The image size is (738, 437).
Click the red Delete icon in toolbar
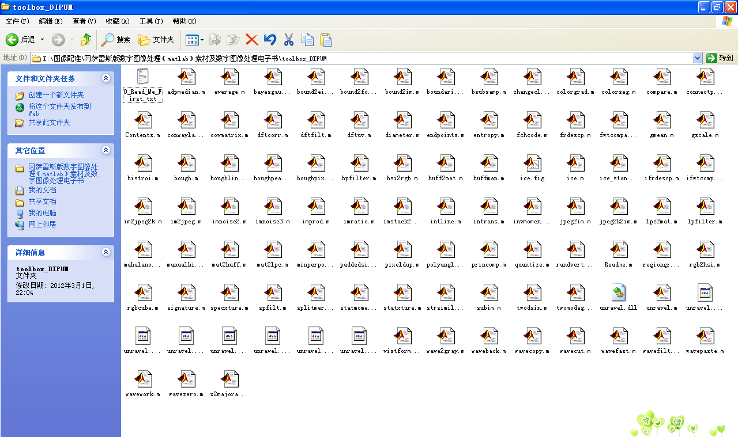point(251,40)
